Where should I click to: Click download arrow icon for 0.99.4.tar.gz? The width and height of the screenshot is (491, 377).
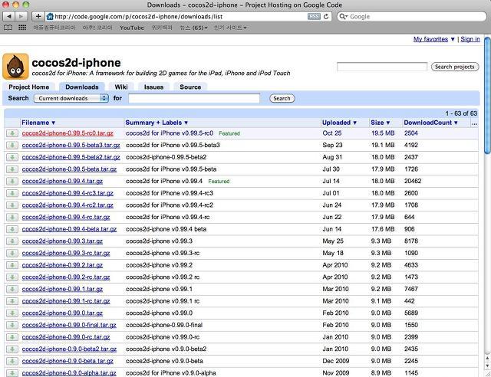(x=12, y=182)
